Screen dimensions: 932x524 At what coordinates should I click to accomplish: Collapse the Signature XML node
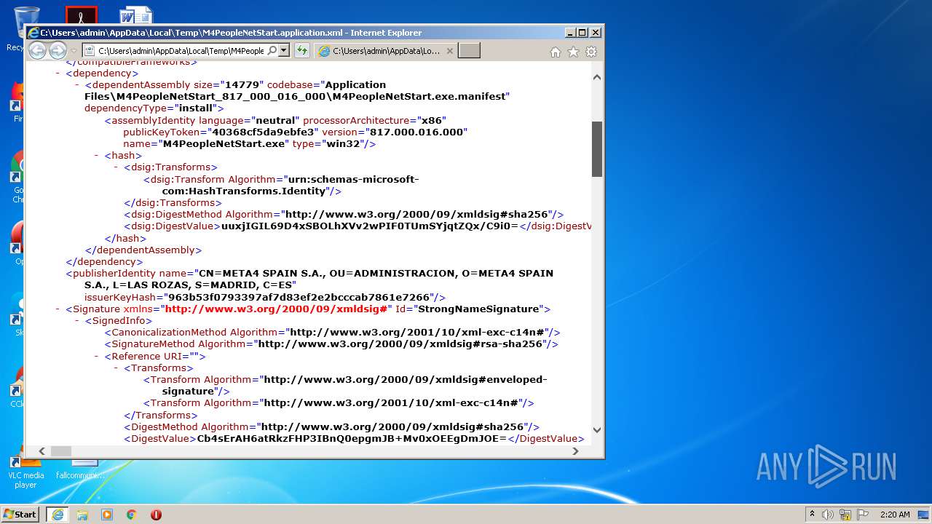(x=58, y=309)
